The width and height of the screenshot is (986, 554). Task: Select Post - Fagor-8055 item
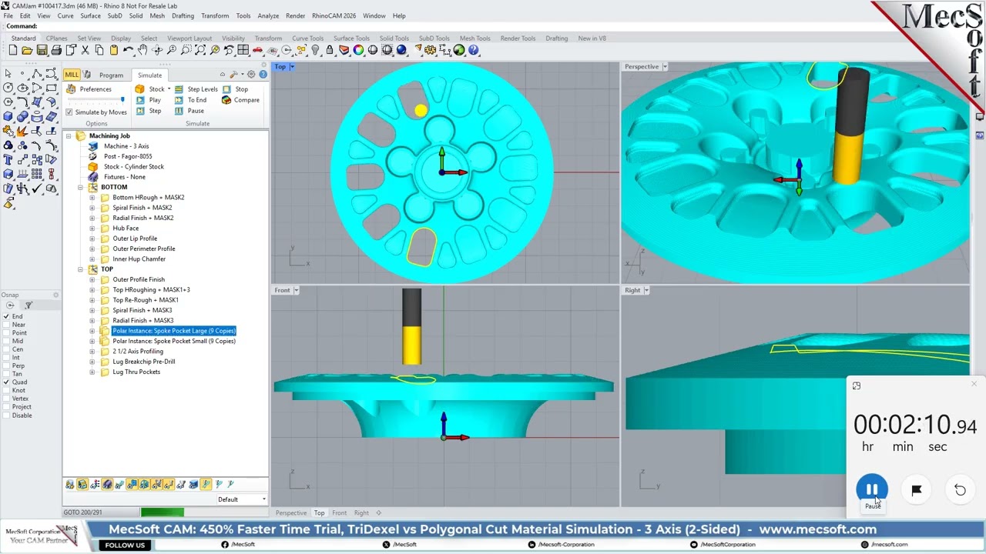point(128,156)
